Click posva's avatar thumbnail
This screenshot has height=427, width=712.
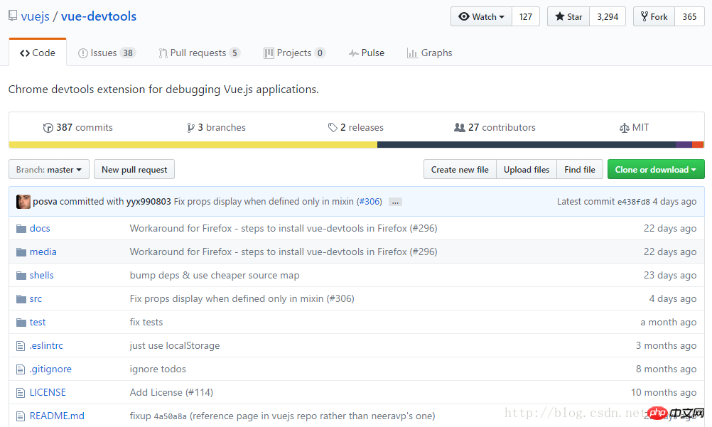(x=23, y=202)
